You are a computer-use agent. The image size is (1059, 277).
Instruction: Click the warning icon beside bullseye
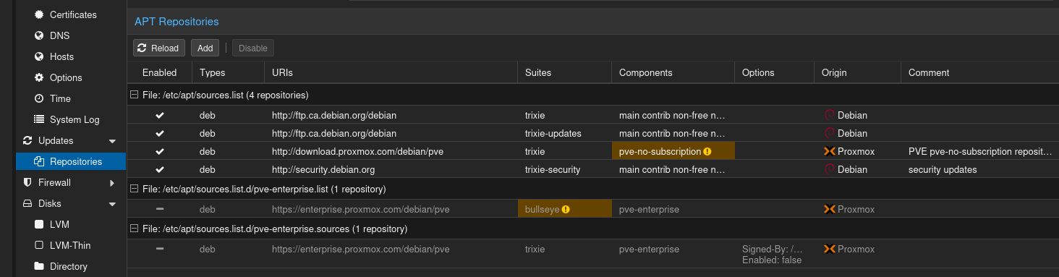click(566, 209)
